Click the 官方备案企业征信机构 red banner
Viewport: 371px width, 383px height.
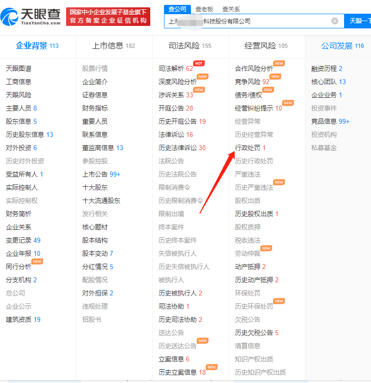click(108, 21)
